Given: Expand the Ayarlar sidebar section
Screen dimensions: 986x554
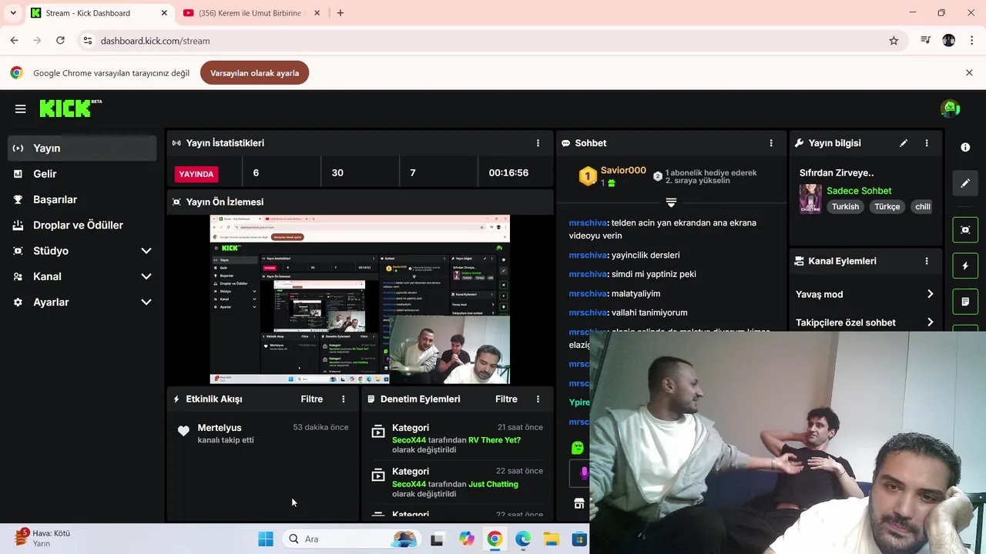Looking at the screenshot, I should (x=82, y=302).
